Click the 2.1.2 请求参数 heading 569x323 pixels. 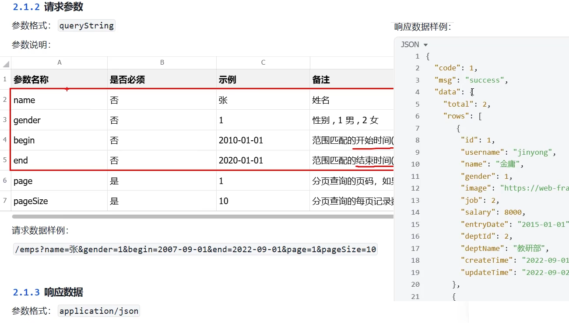coord(48,7)
